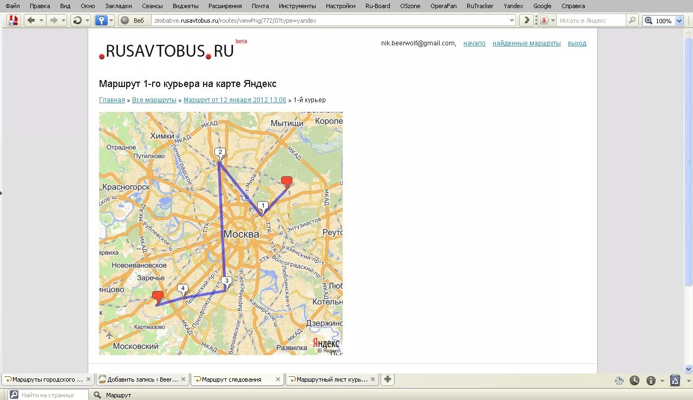Click the red pin near MKAD northeast

pyautogui.click(x=286, y=182)
